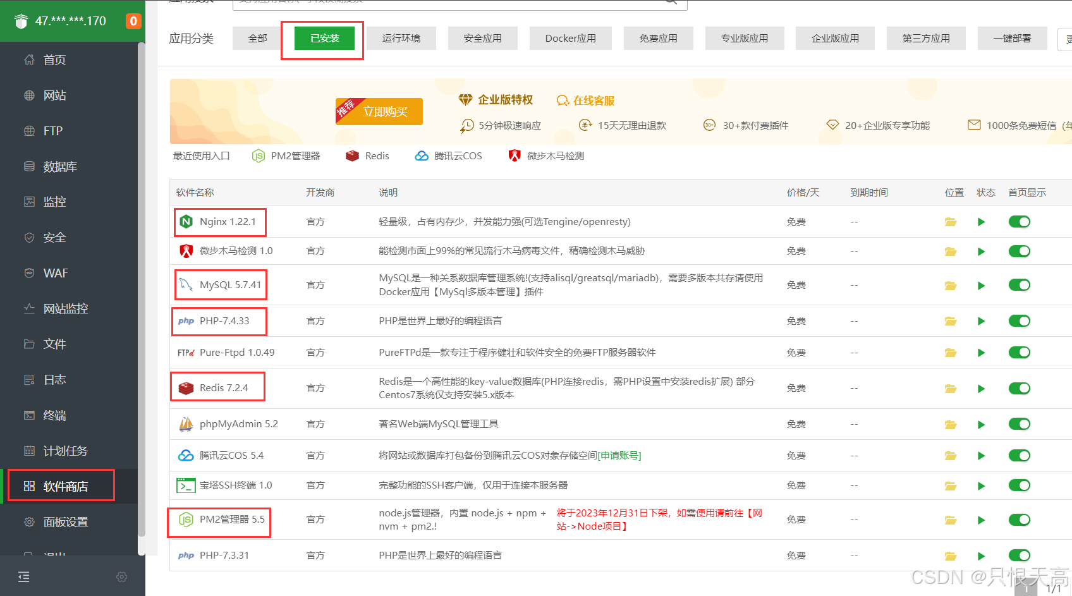1072x596 pixels.
Task: Click the 宝塔SSH终端 terminal icon
Action: point(186,485)
